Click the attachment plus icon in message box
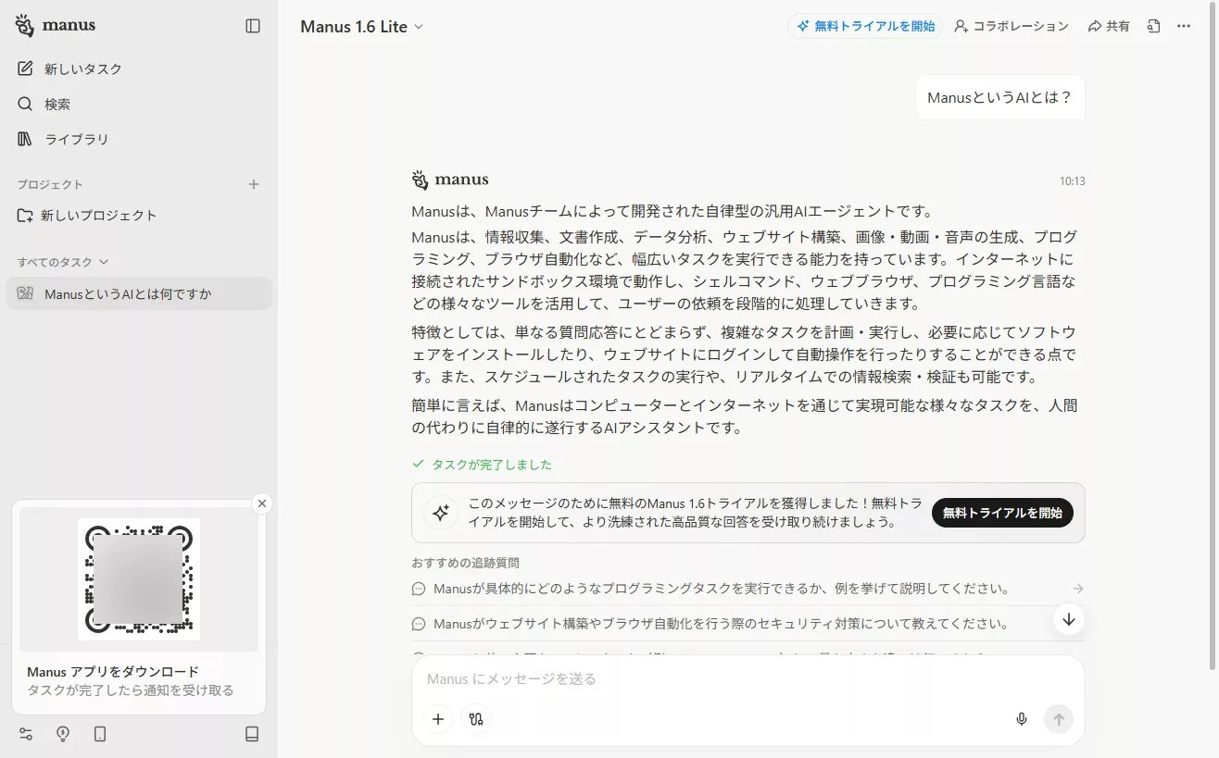 tap(437, 718)
